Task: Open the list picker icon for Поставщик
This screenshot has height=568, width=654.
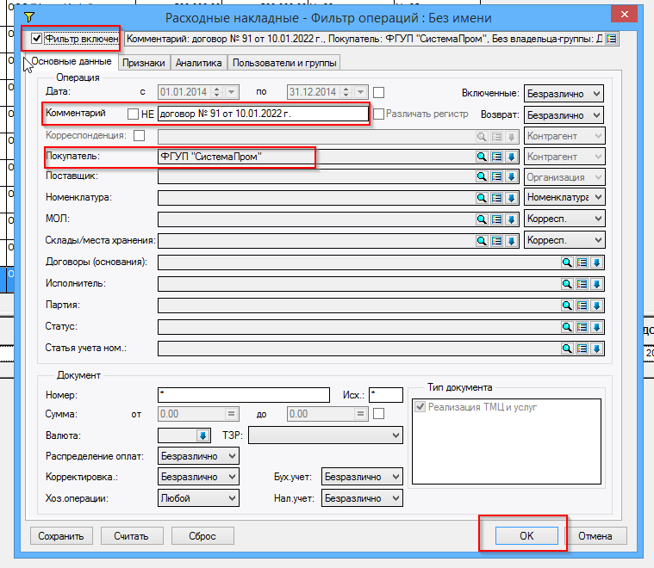Action: pyautogui.click(x=496, y=176)
